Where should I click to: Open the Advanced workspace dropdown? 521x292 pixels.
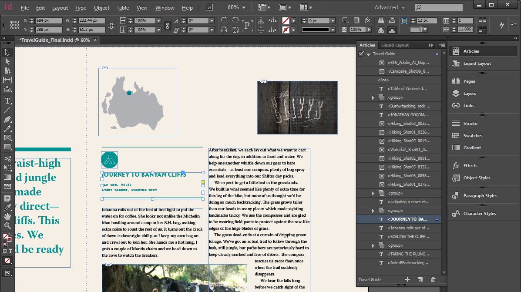click(389, 7)
